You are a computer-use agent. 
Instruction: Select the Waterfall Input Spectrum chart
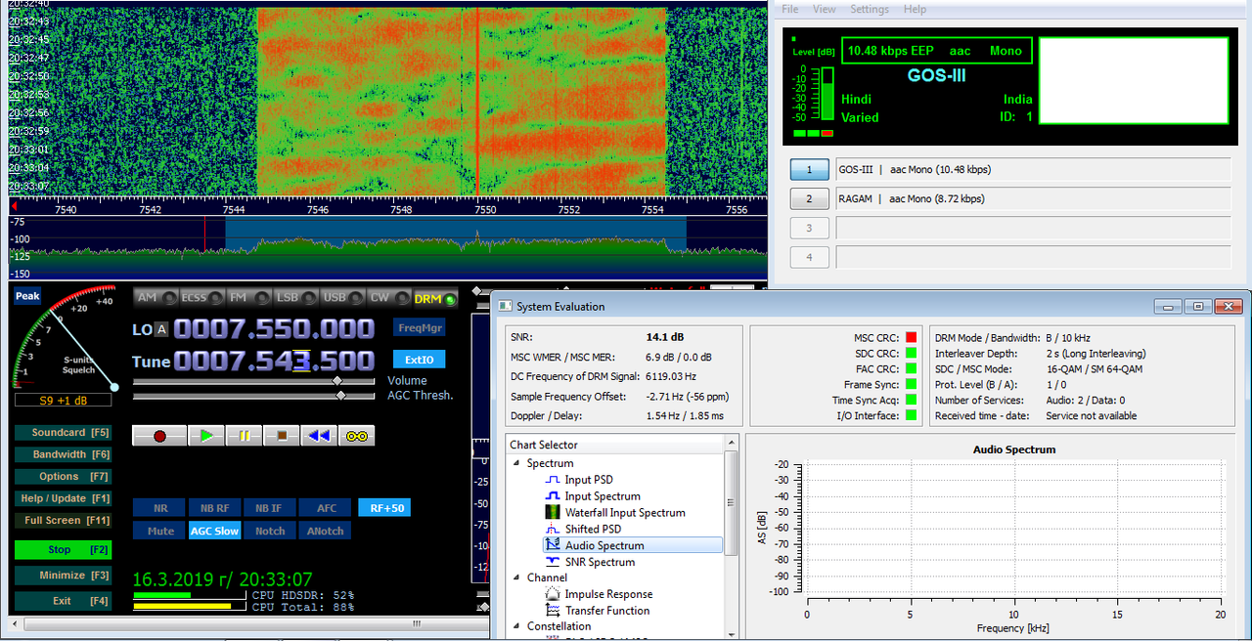point(625,513)
